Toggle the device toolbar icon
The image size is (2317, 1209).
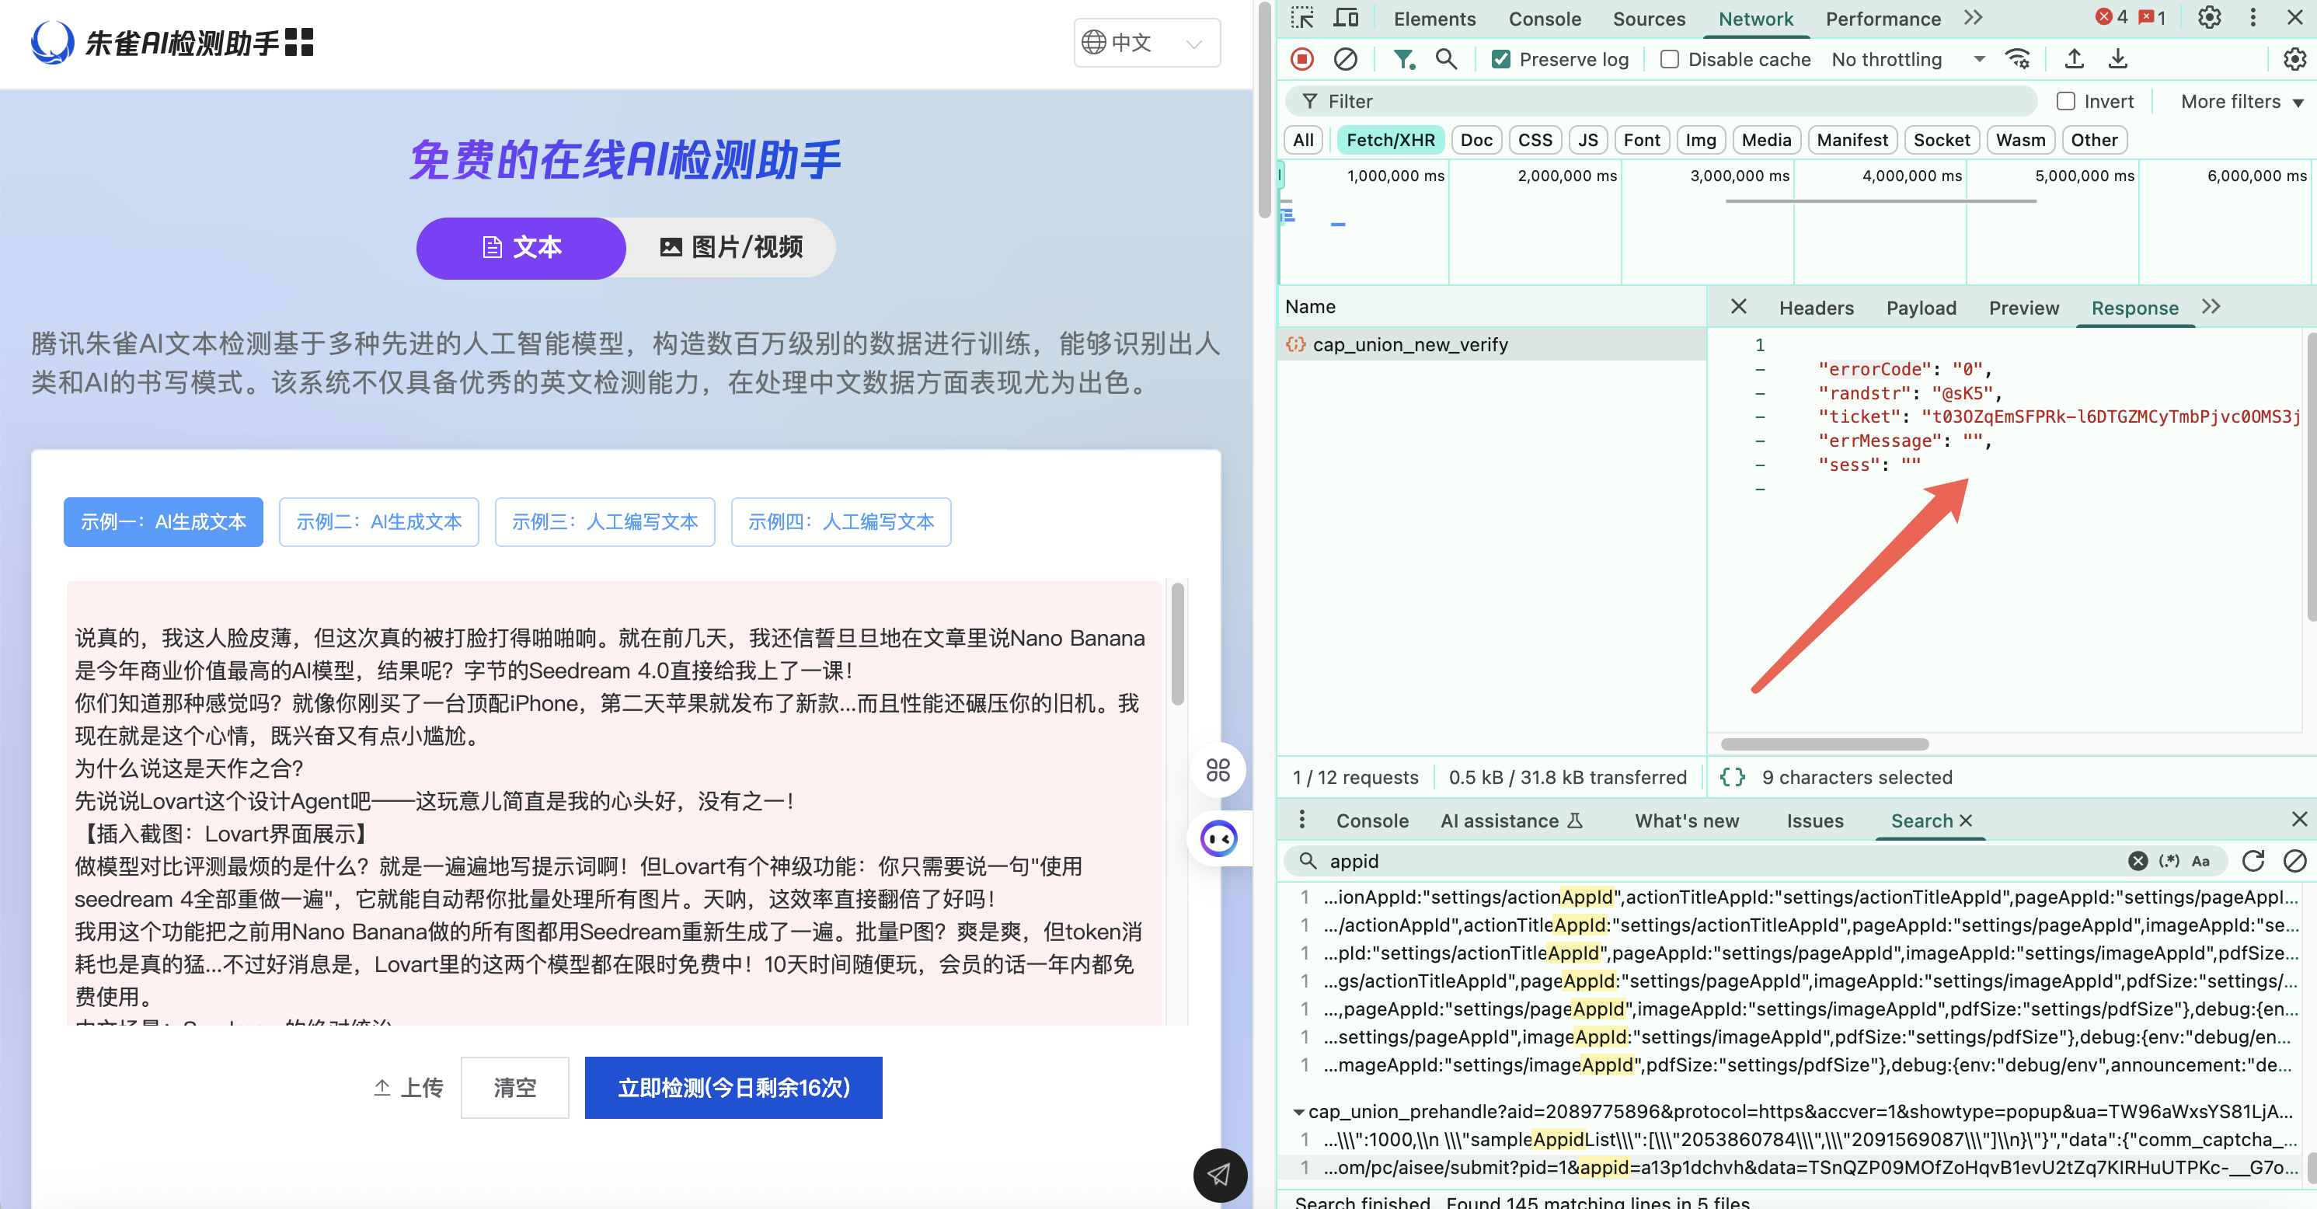(1346, 18)
